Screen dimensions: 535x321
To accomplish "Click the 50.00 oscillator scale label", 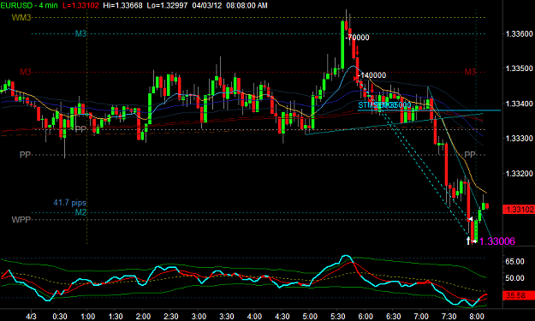I will (514, 278).
